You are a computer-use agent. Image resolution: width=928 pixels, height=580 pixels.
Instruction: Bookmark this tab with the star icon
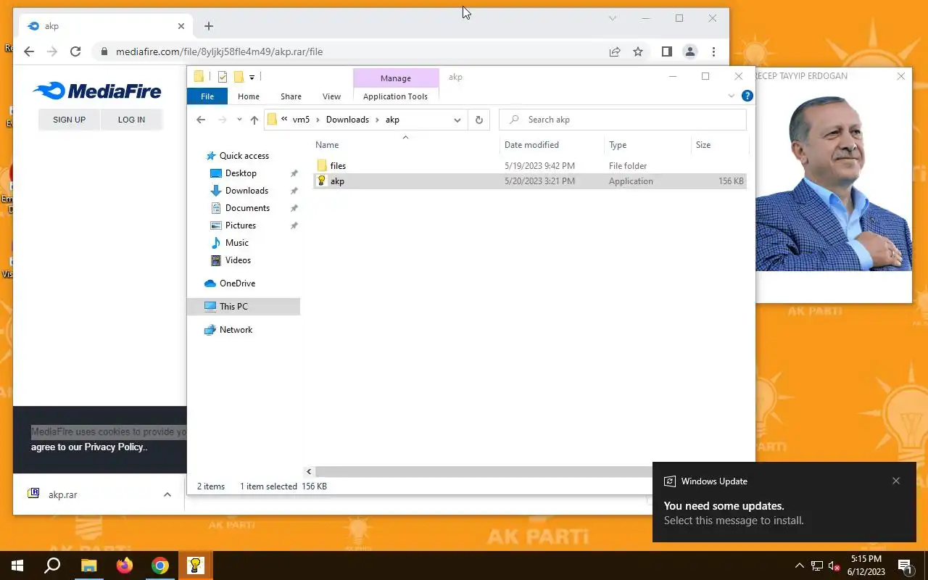[638, 51]
